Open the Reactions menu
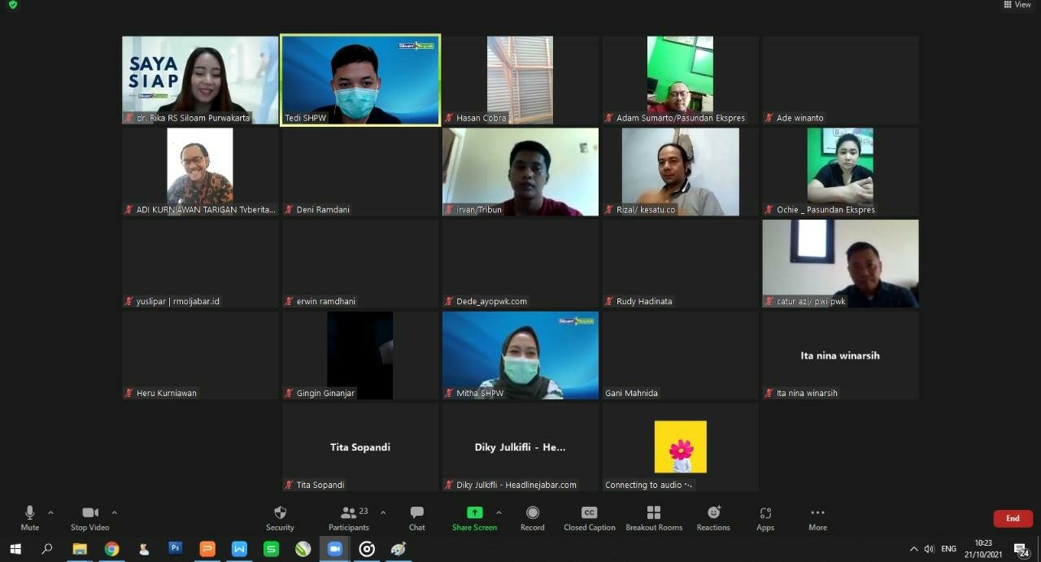 (713, 517)
